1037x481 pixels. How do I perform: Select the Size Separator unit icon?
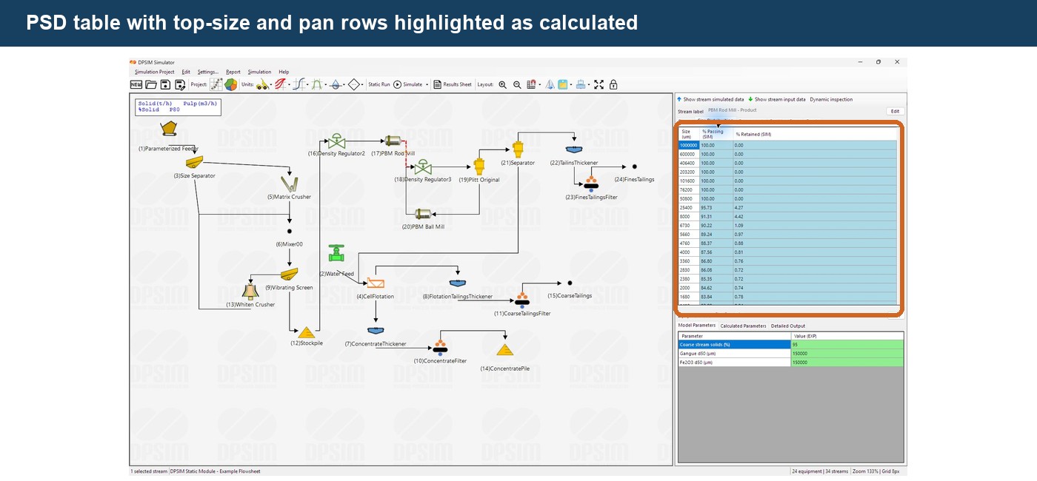point(195,162)
